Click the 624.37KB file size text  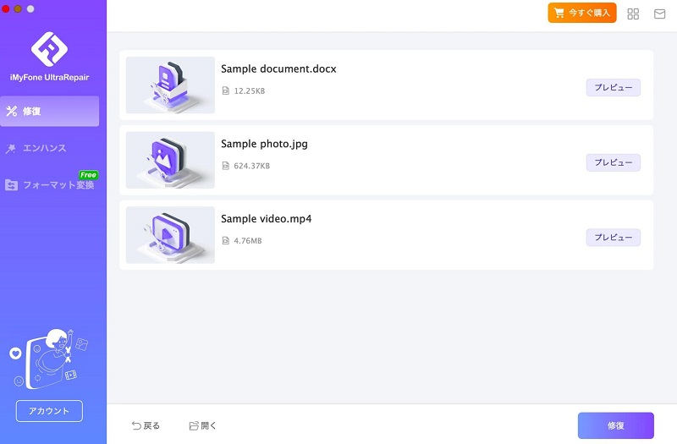pyautogui.click(x=251, y=166)
